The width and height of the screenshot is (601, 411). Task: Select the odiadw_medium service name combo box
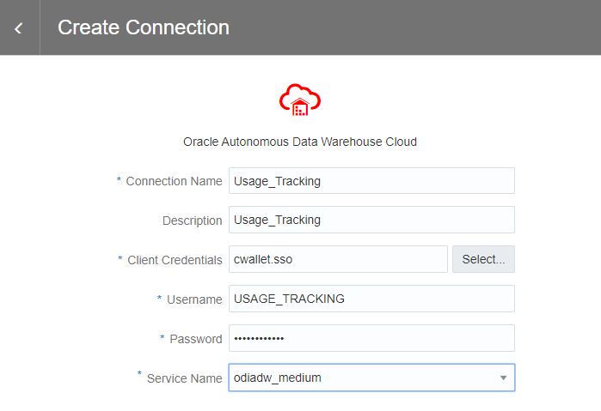(x=361, y=378)
